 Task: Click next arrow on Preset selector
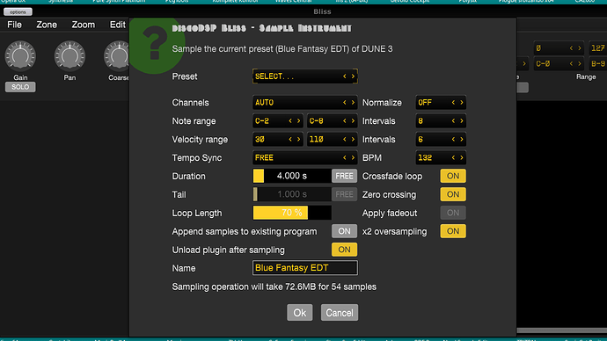(x=353, y=76)
